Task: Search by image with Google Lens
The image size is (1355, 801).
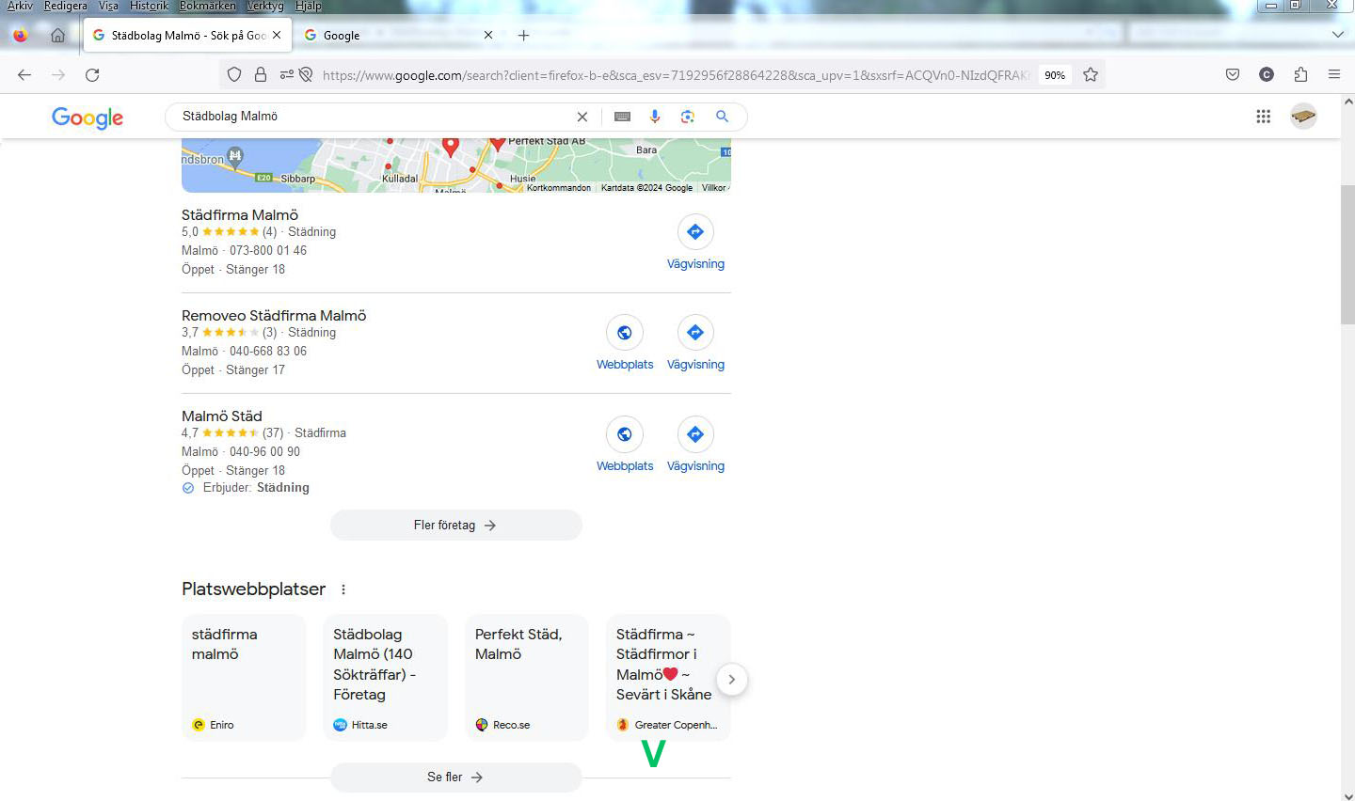Action: coord(688,117)
